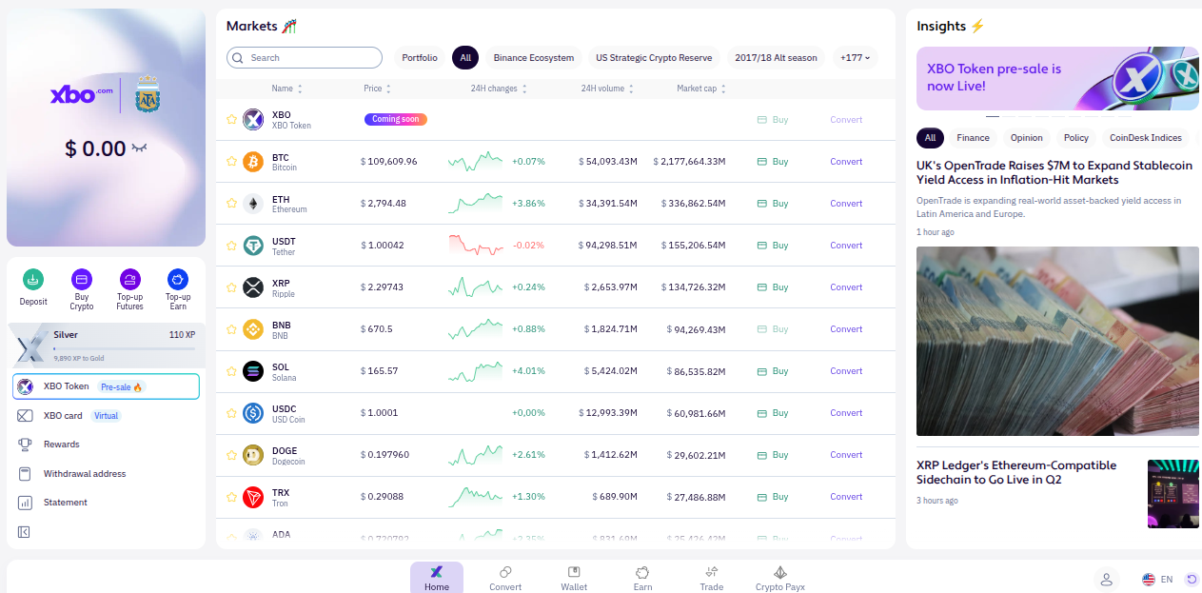Open Earn in the bottom navigation

tap(643, 578)
